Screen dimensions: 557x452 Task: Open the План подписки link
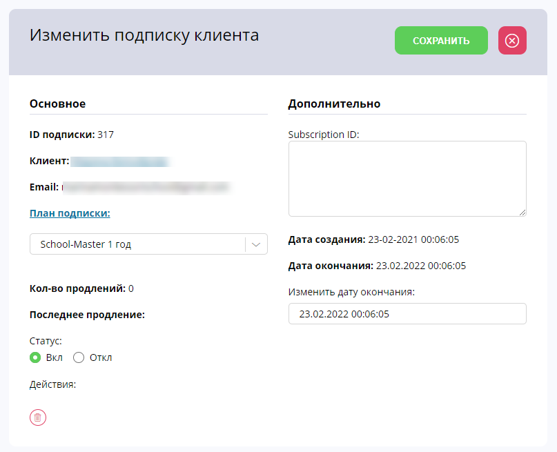tap(70, 213)
